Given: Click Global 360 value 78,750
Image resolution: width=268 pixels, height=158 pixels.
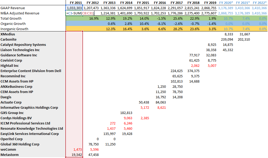Looking at the screenshot, I should pos(93,144).
